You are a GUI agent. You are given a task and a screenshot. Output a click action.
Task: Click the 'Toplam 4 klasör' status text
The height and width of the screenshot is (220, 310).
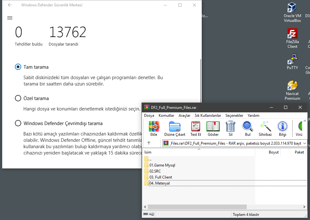click(x=246, y=215)
